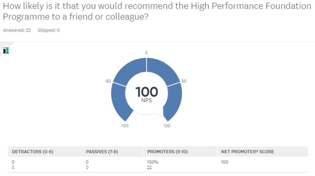315x176 pixels.
Task: Click the Passives (7-8) column header
Action: pyautogui.click(x=102, y=152)
